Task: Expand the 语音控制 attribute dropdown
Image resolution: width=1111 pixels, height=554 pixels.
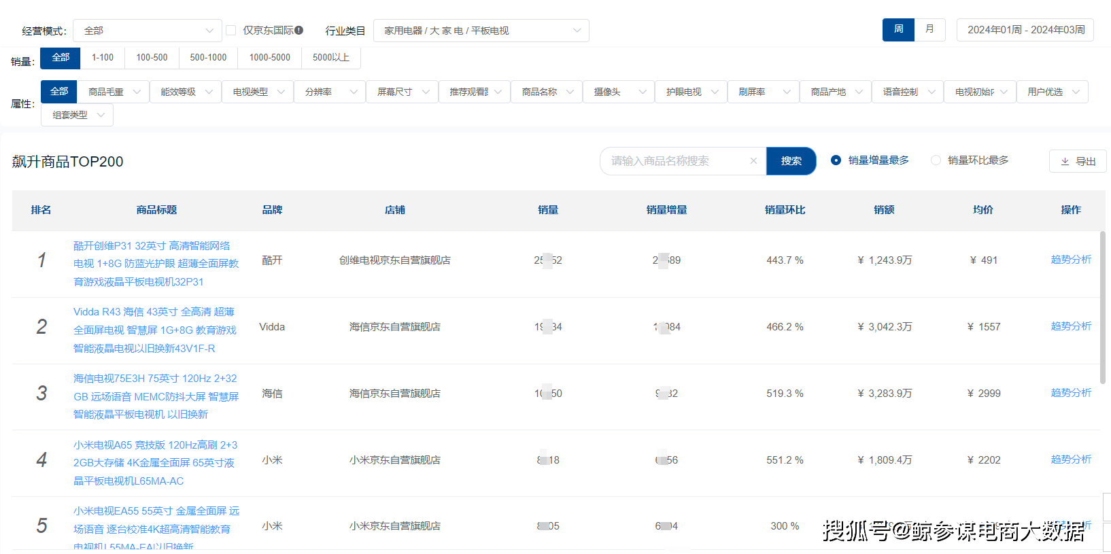Action: click(908, 92)
